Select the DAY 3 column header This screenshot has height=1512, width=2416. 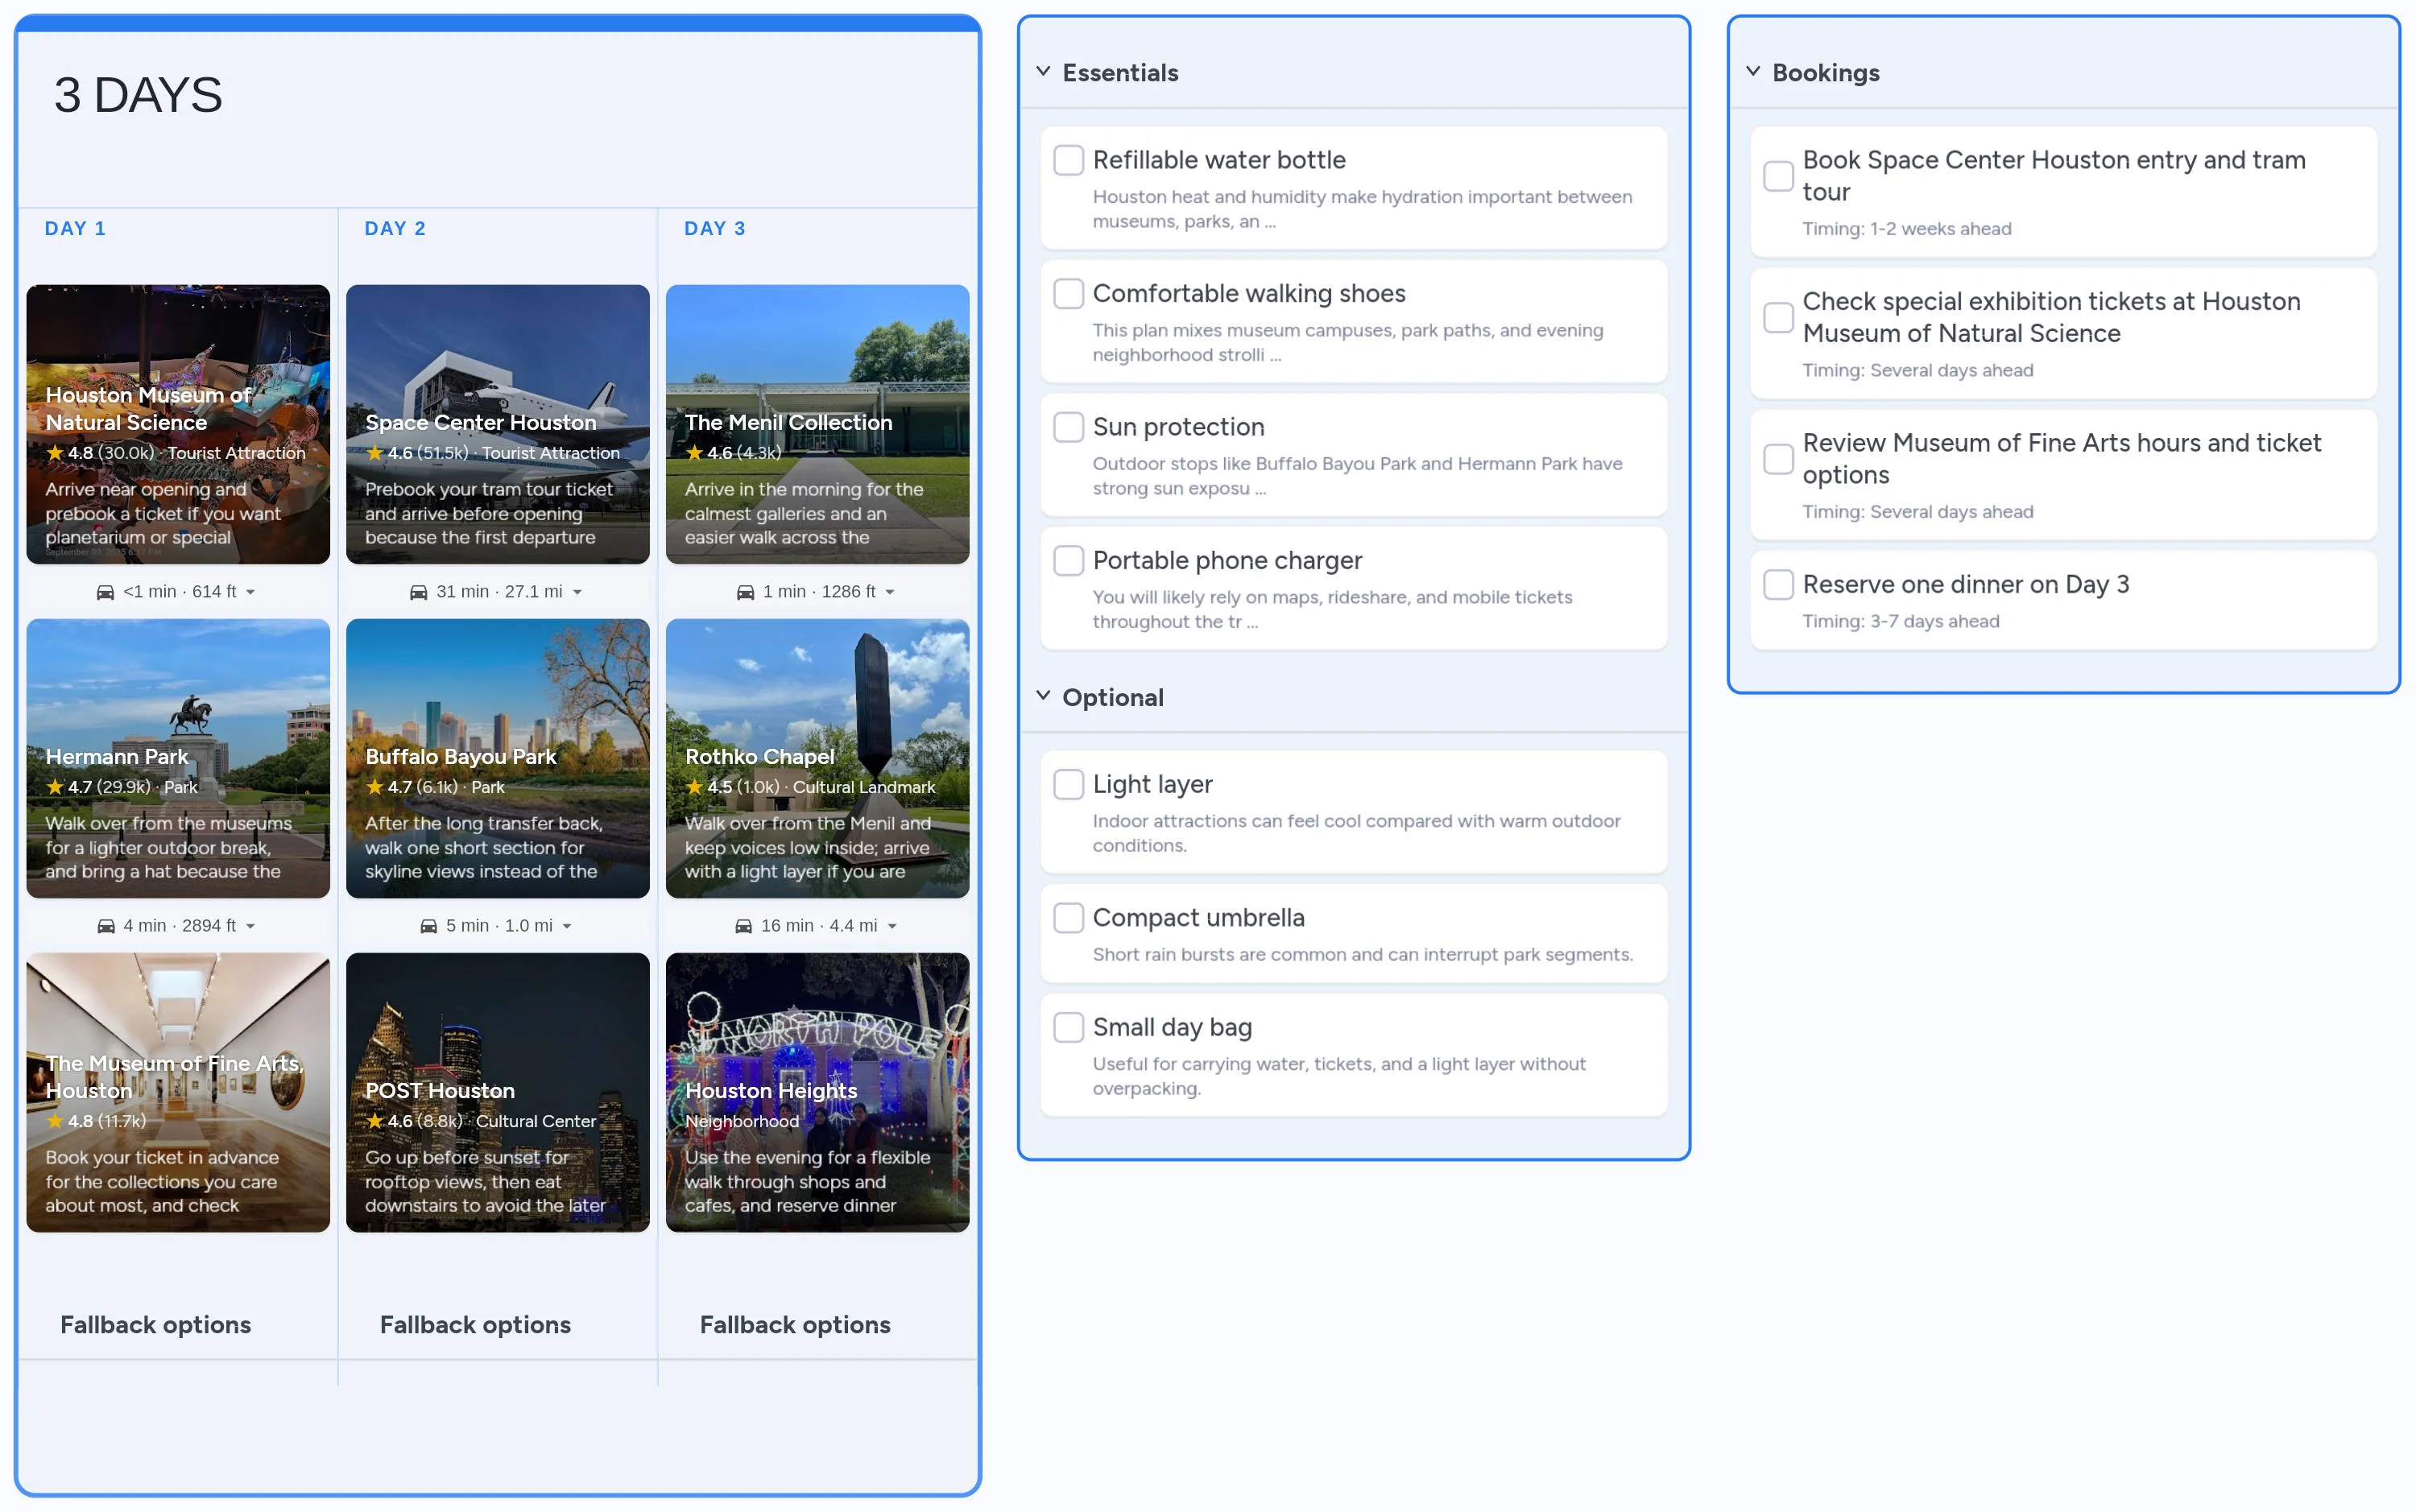coord(714,228)
